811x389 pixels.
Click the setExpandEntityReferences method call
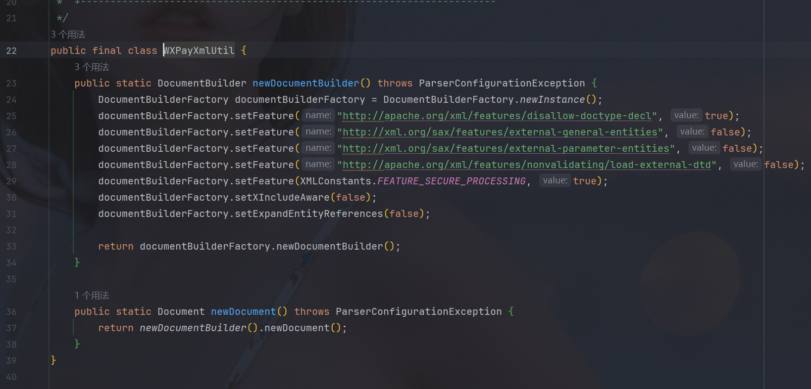[309, 214]
